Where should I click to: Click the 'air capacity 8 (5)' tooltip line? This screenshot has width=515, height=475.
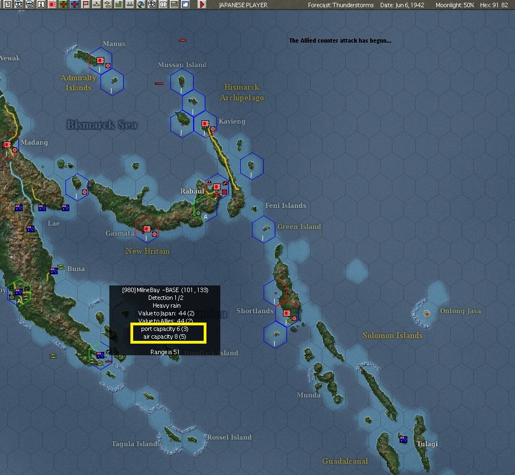point(165,336)
